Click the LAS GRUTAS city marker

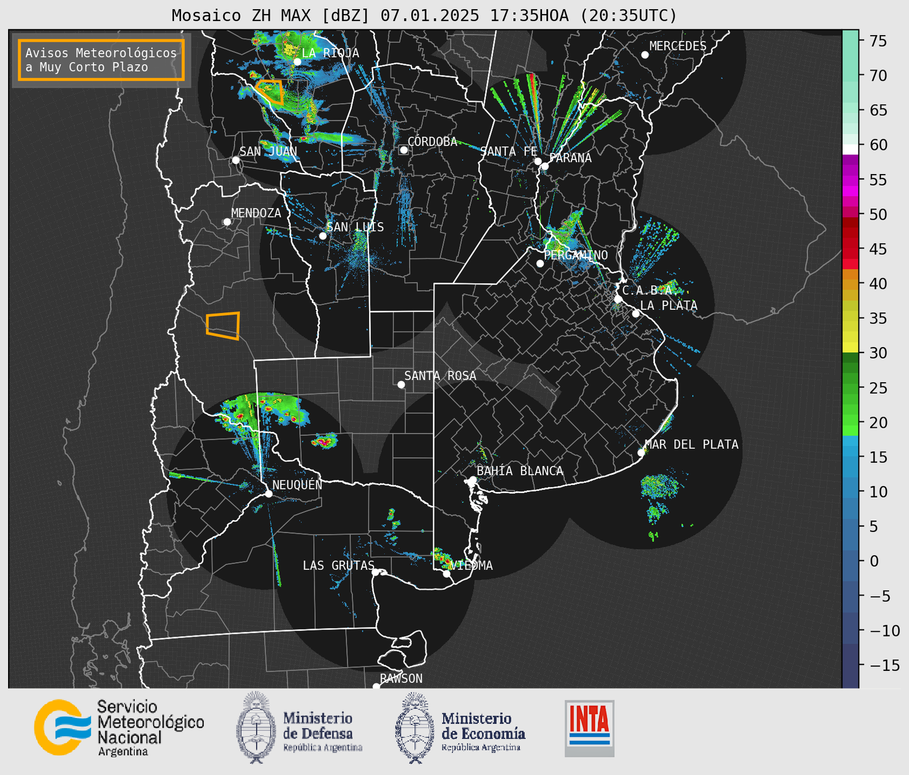(x=376, y=572)
